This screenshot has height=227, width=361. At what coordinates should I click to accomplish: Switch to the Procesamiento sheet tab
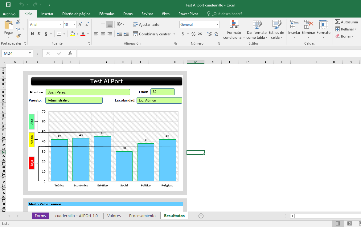[142, 216]
